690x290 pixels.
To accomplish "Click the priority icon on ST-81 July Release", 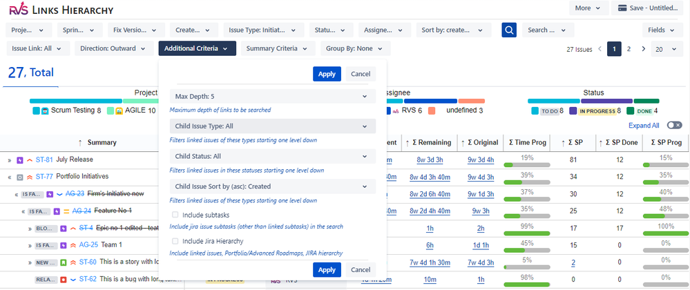I will click(30, 160).
